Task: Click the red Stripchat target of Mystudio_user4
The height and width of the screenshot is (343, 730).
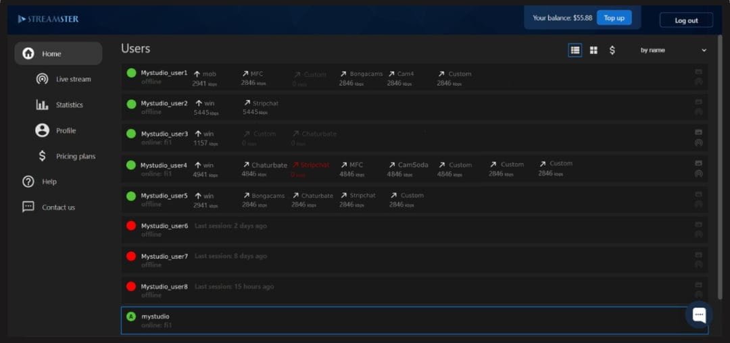Action: [x=311, y=165]
